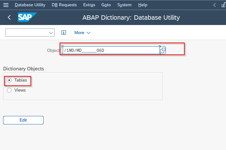Expand the More menu
The width and height of the screenshot is (226, 150).
tap(82, 32)
